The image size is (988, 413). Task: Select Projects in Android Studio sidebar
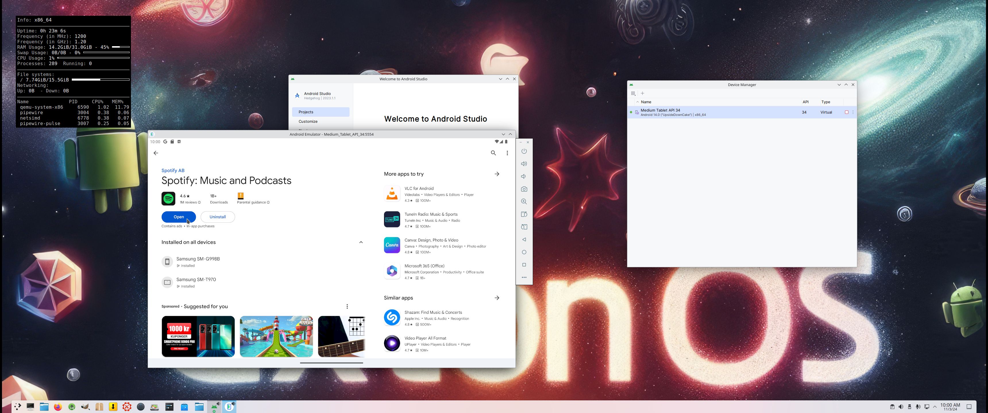(x=321, y=112)
